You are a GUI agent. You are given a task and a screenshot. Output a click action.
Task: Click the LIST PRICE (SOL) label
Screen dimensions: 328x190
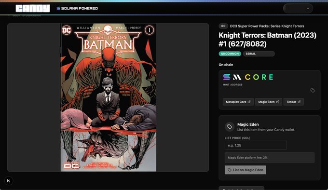tap(237, 138)
